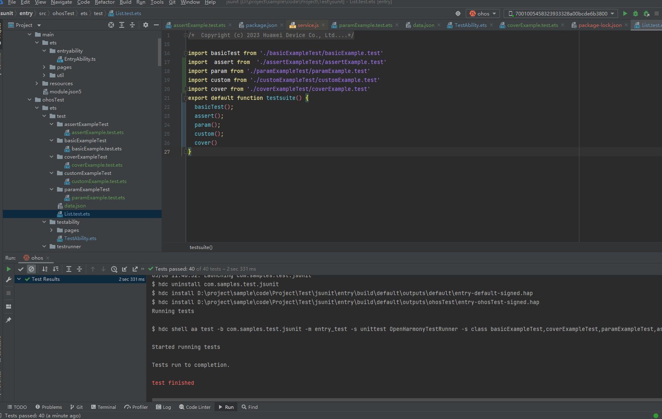Click the green Run button in top toolbar
Screen dimensions: 662x419
(x=625, y=13)
